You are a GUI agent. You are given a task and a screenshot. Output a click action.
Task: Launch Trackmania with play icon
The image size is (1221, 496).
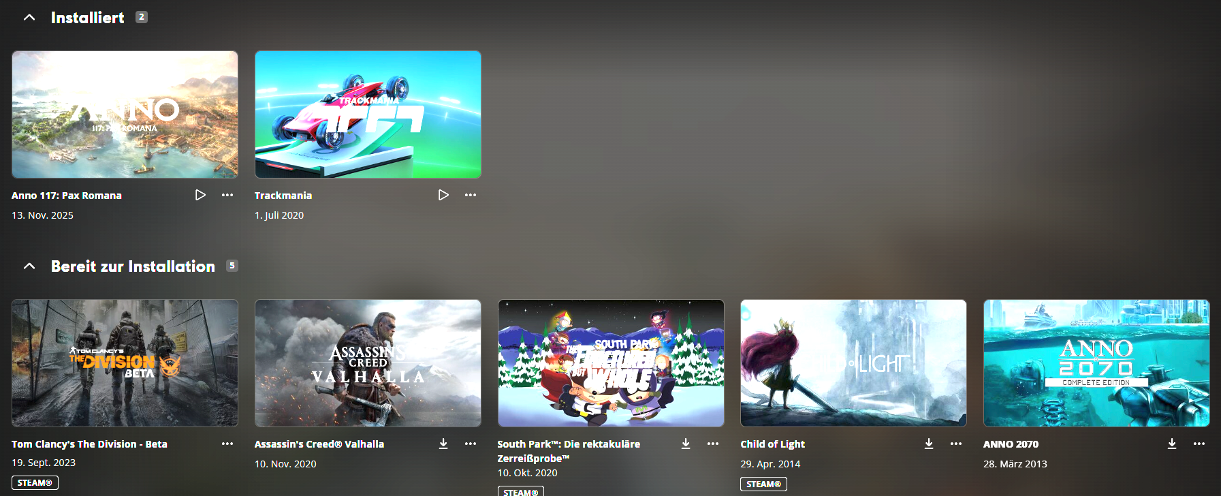click(443, 195)
